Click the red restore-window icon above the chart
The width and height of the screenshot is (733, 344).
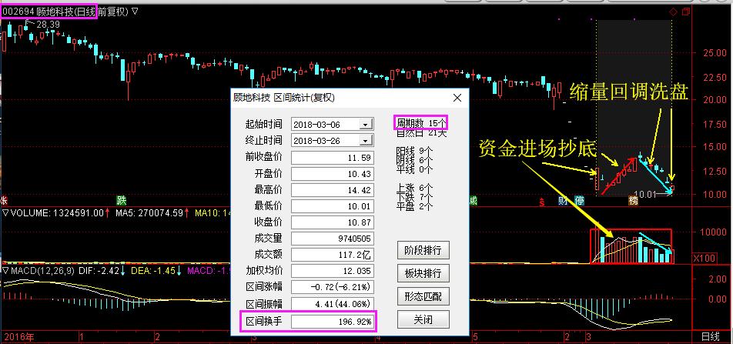tap(686, 12)
